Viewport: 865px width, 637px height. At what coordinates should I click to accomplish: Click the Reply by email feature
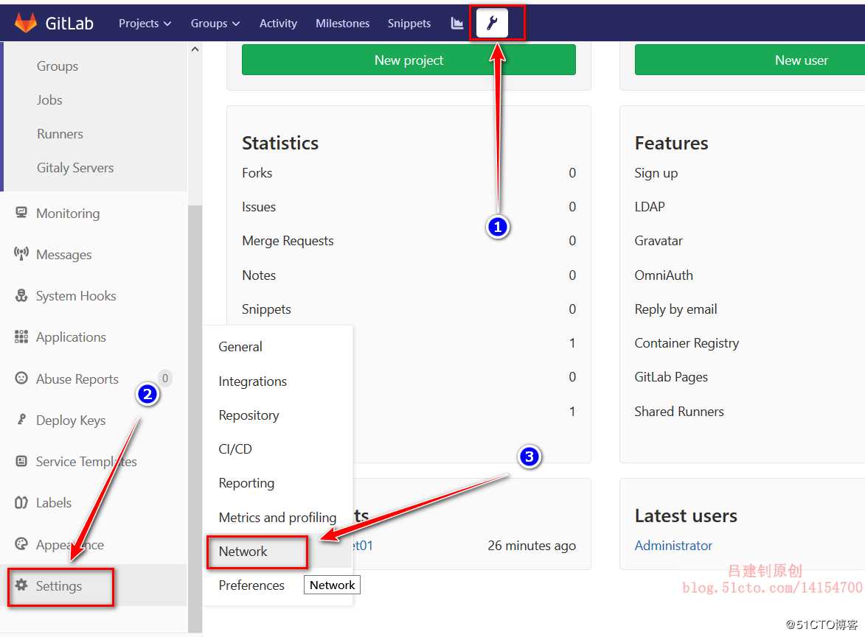(x=675, y=310)
